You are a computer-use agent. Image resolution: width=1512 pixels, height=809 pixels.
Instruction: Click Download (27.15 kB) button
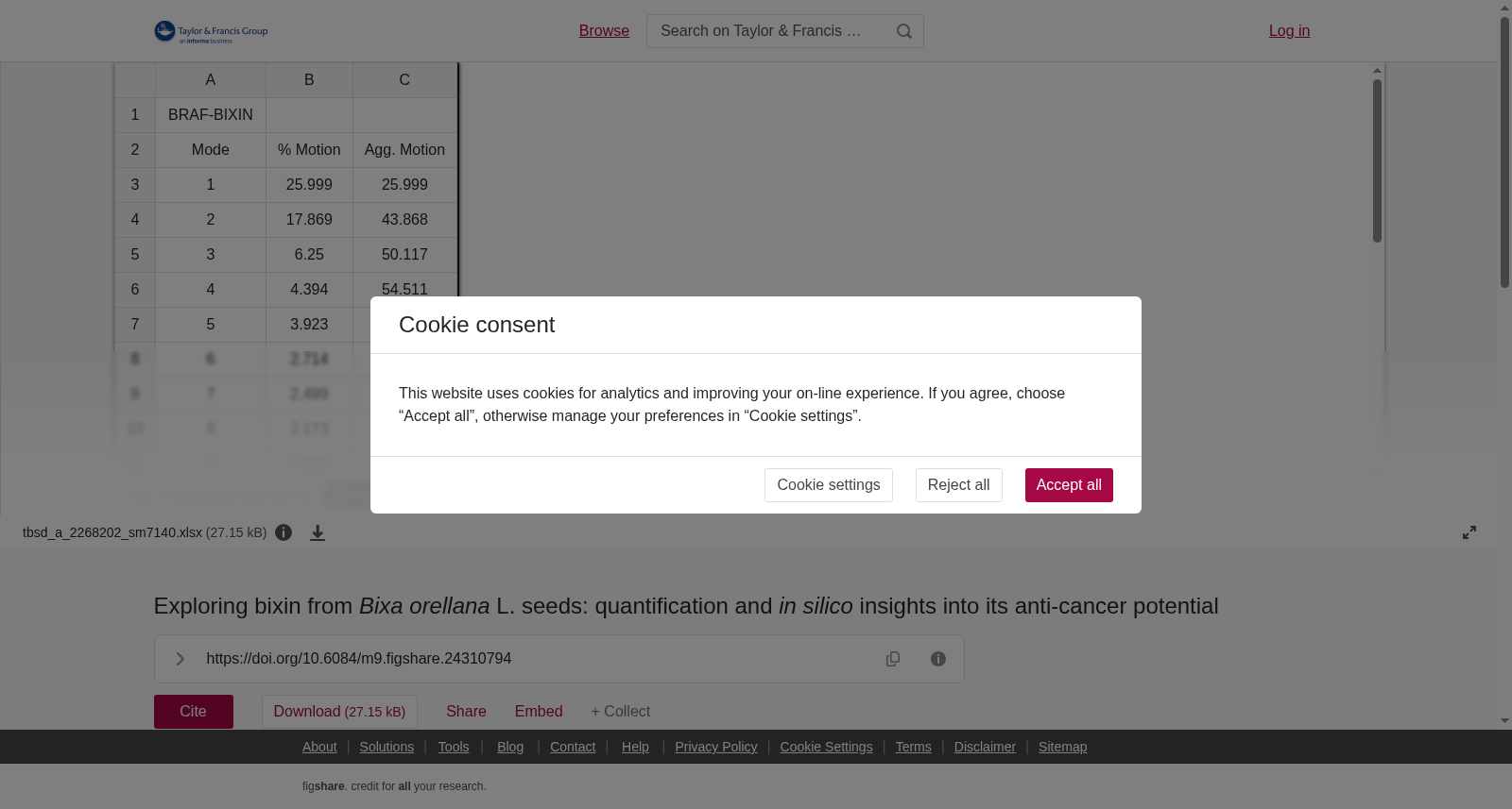(x=339, y=712)
